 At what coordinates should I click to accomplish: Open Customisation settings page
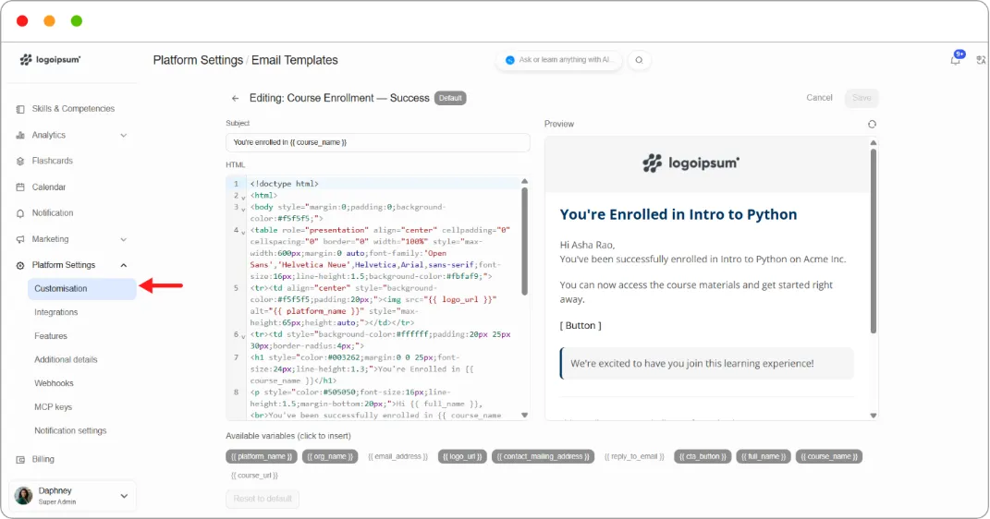point(81,289)
